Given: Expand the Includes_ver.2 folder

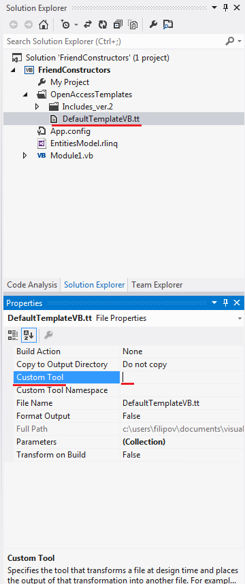Looking at the screenshot, I should tap(37, 107).
